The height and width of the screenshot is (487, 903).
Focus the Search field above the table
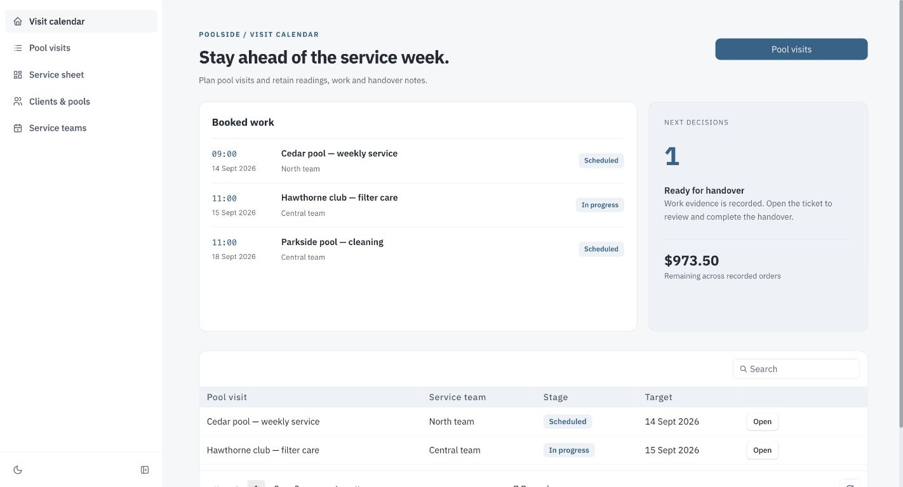796,369
